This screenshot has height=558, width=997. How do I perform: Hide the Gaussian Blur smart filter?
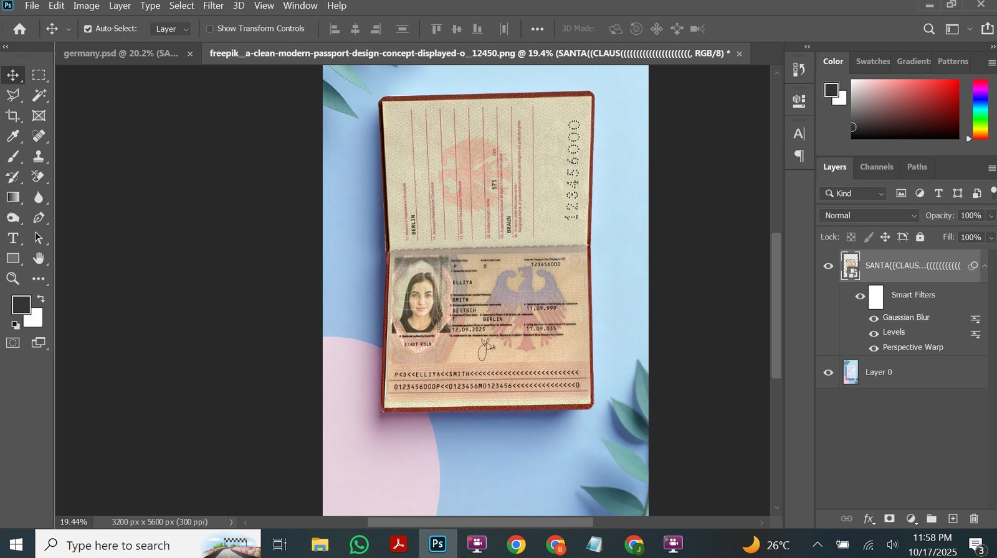tap(874, 318)
